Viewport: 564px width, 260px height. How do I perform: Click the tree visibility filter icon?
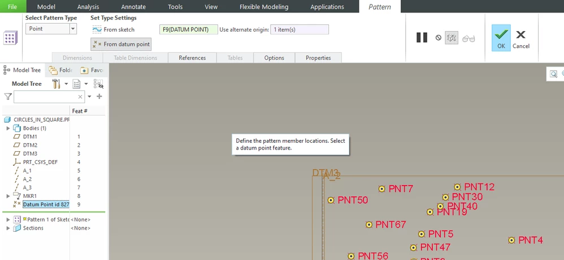click(98, 83)
